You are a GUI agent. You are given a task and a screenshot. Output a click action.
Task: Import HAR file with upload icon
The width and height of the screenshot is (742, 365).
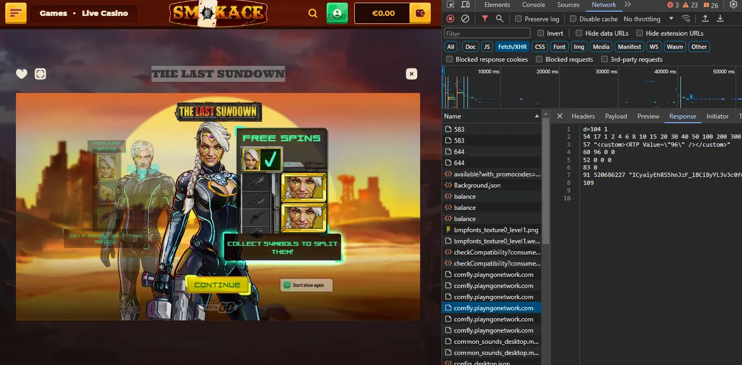click(705, 19)
